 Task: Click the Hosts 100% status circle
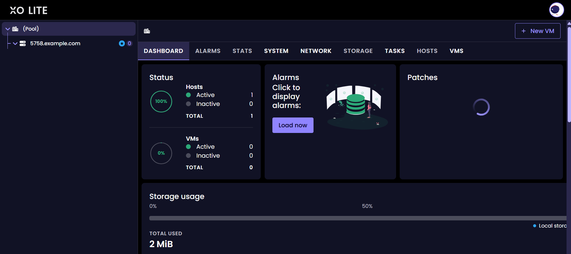tap(161, 101)
